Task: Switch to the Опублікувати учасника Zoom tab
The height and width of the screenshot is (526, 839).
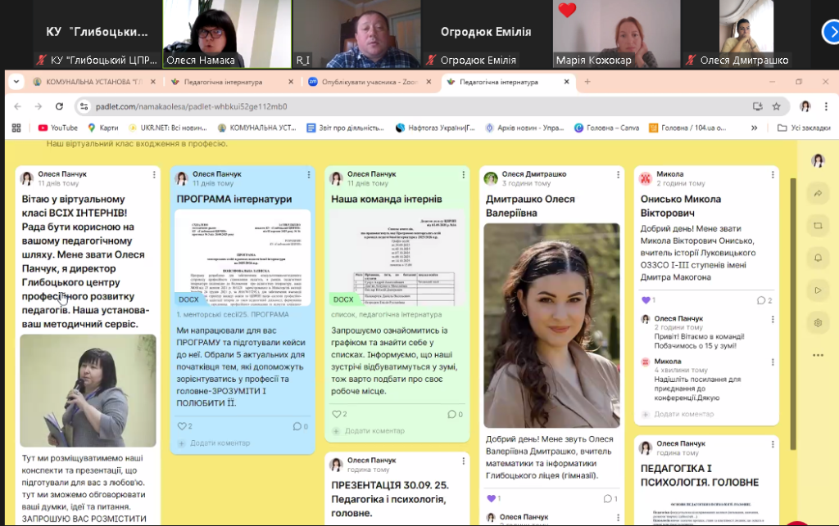Action: (369, 82)
